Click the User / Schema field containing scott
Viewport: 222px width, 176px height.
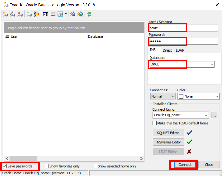click(x=183, y=28)
